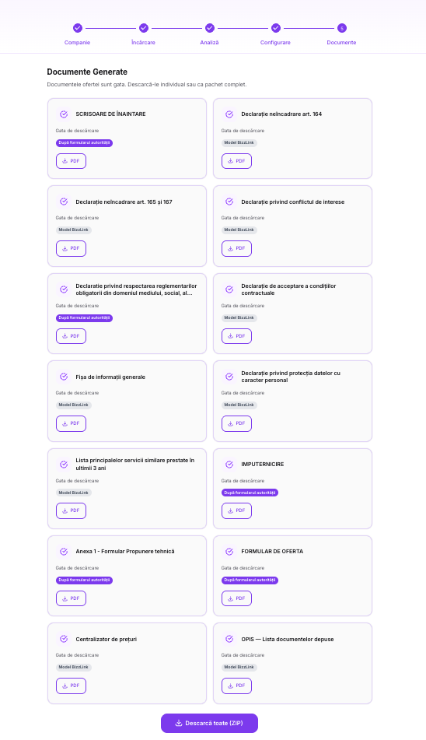Click the check icon beside FORMULAR DE OFERTA
The height and width of the screenshot is (740, 426).
pos(229,552)
